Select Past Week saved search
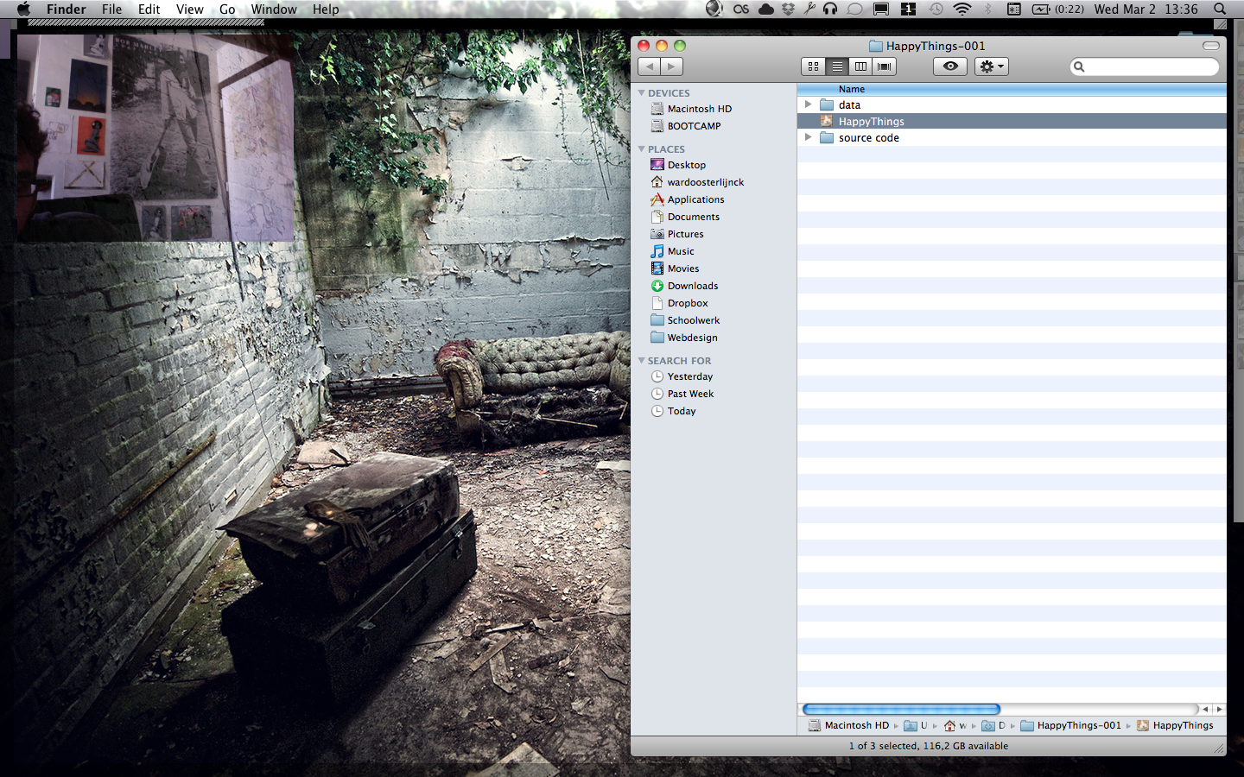Screen dimensions: 1244x777 690,394
